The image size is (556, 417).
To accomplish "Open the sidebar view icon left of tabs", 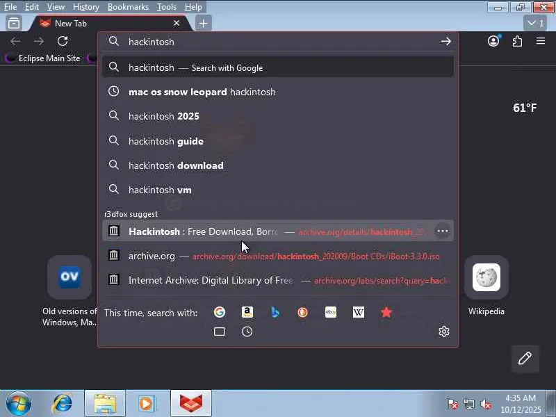I will coord(14,24).
